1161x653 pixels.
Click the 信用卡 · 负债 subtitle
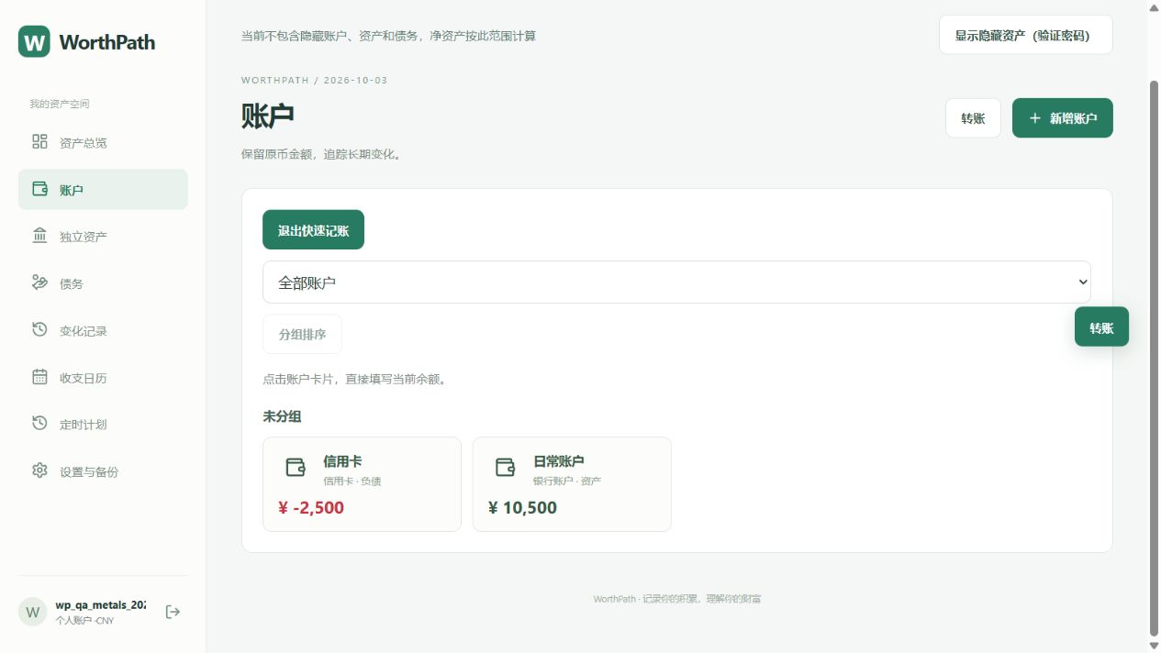pyautogui.click(x=352, y=481)
